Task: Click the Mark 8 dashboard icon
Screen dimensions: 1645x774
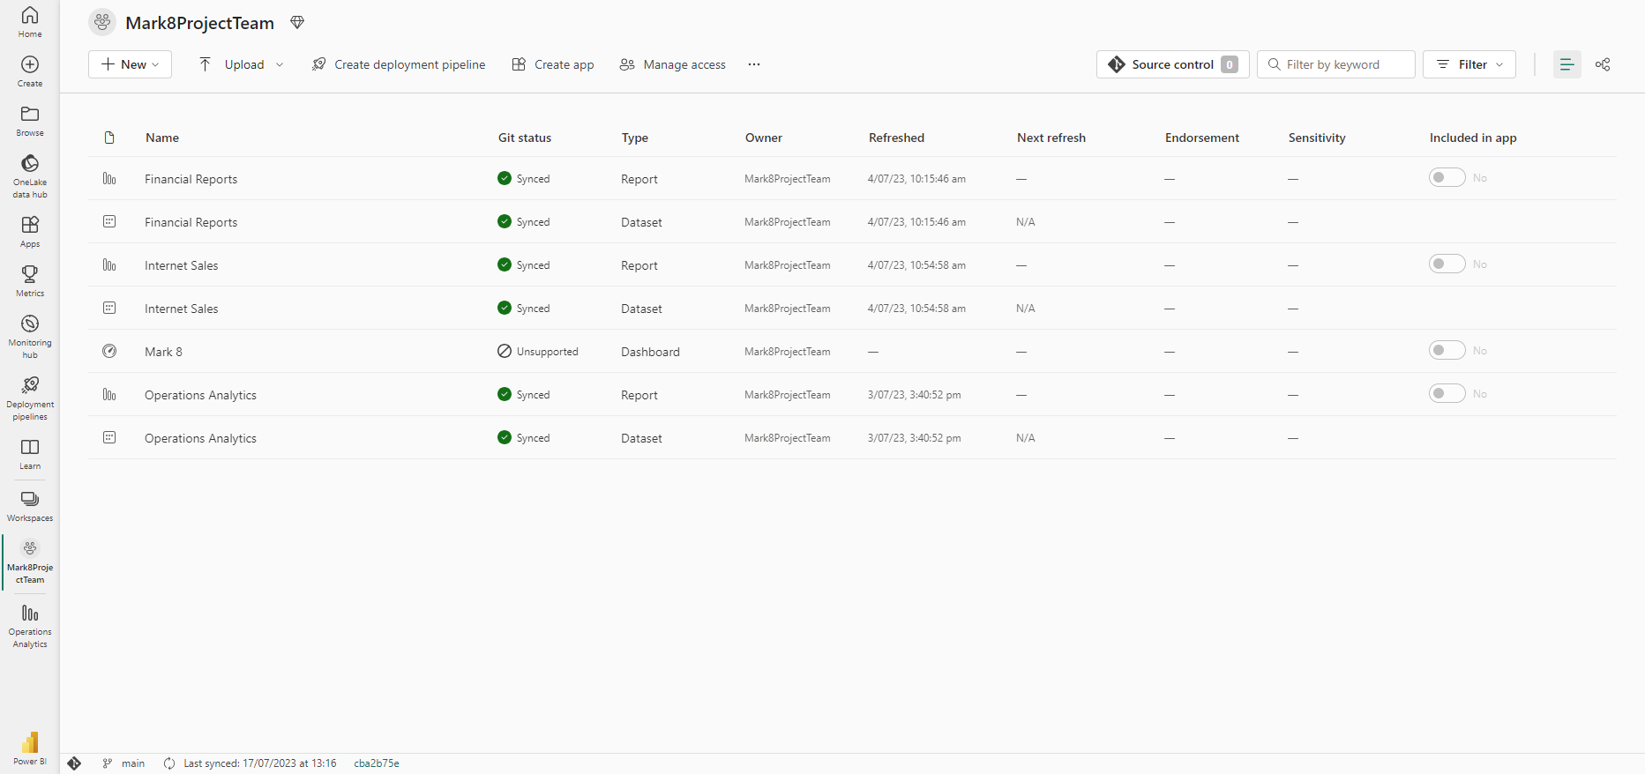Action: click(109, 351)
